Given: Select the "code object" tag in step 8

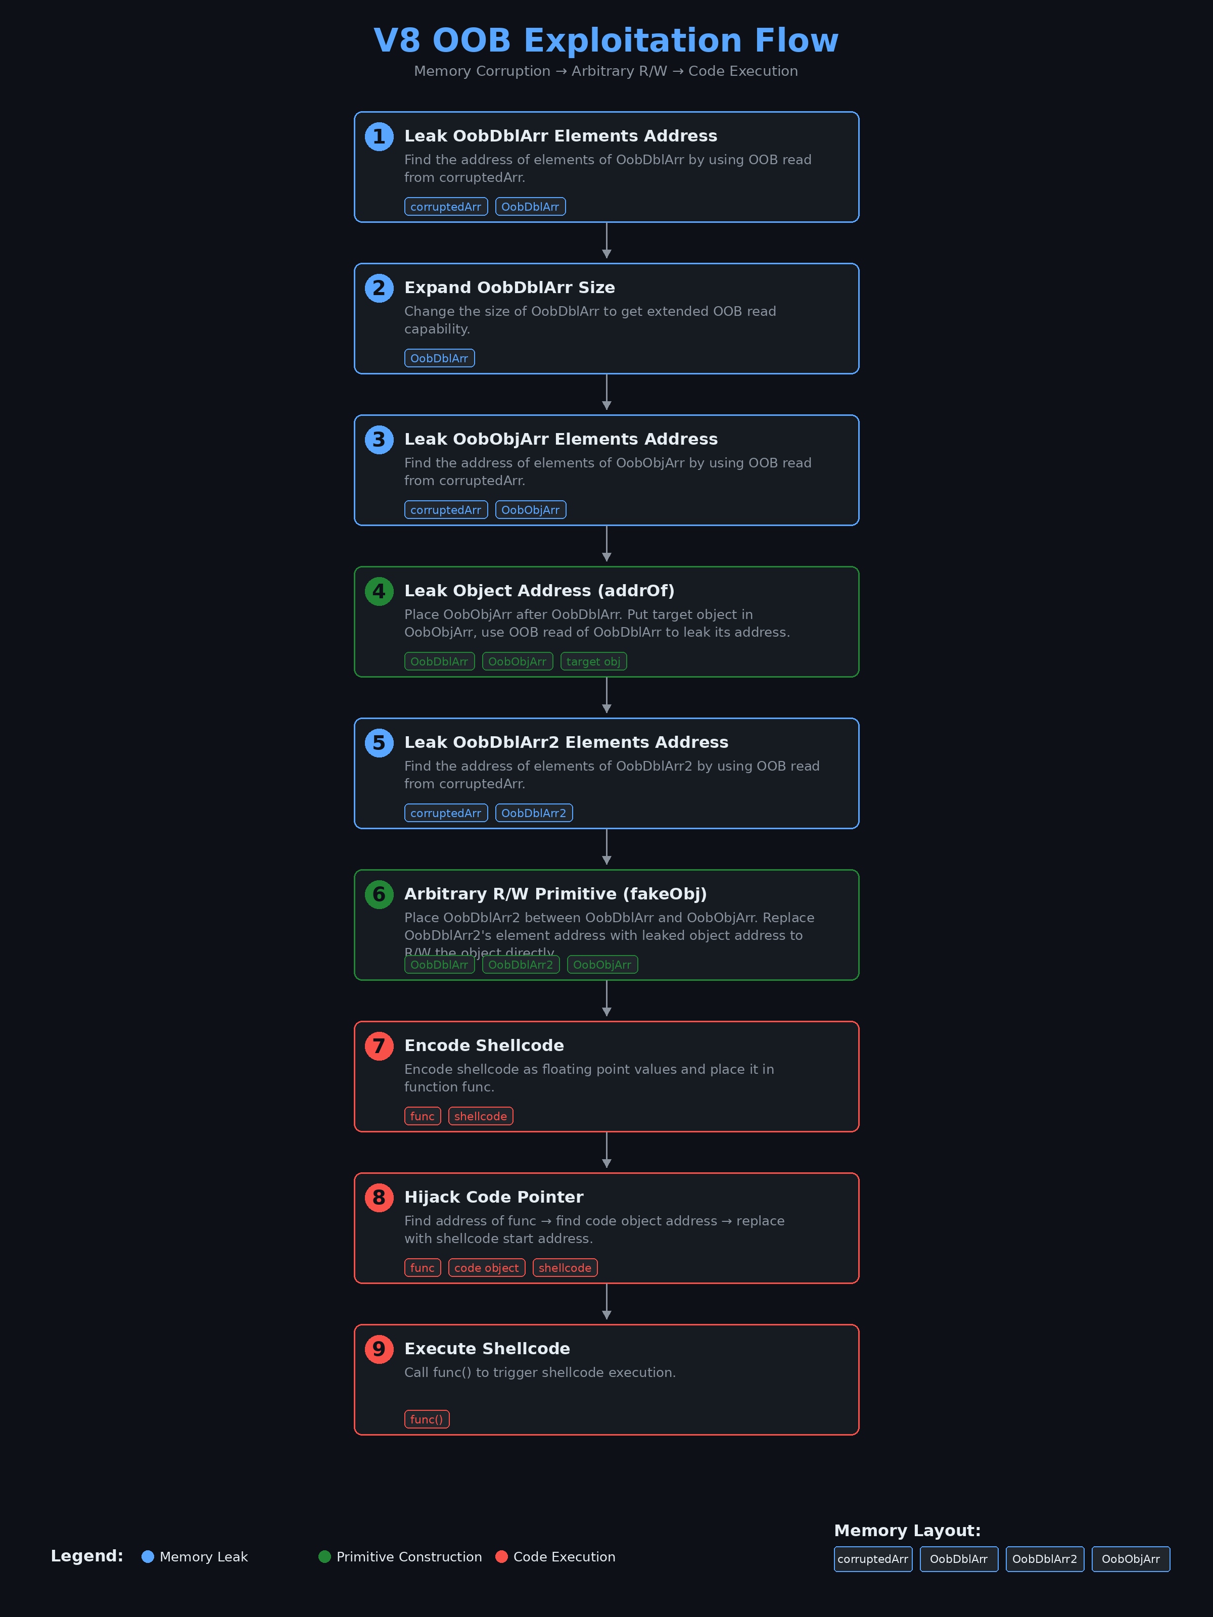Looking at the screenshot, I should click(x=486, y=1267).
